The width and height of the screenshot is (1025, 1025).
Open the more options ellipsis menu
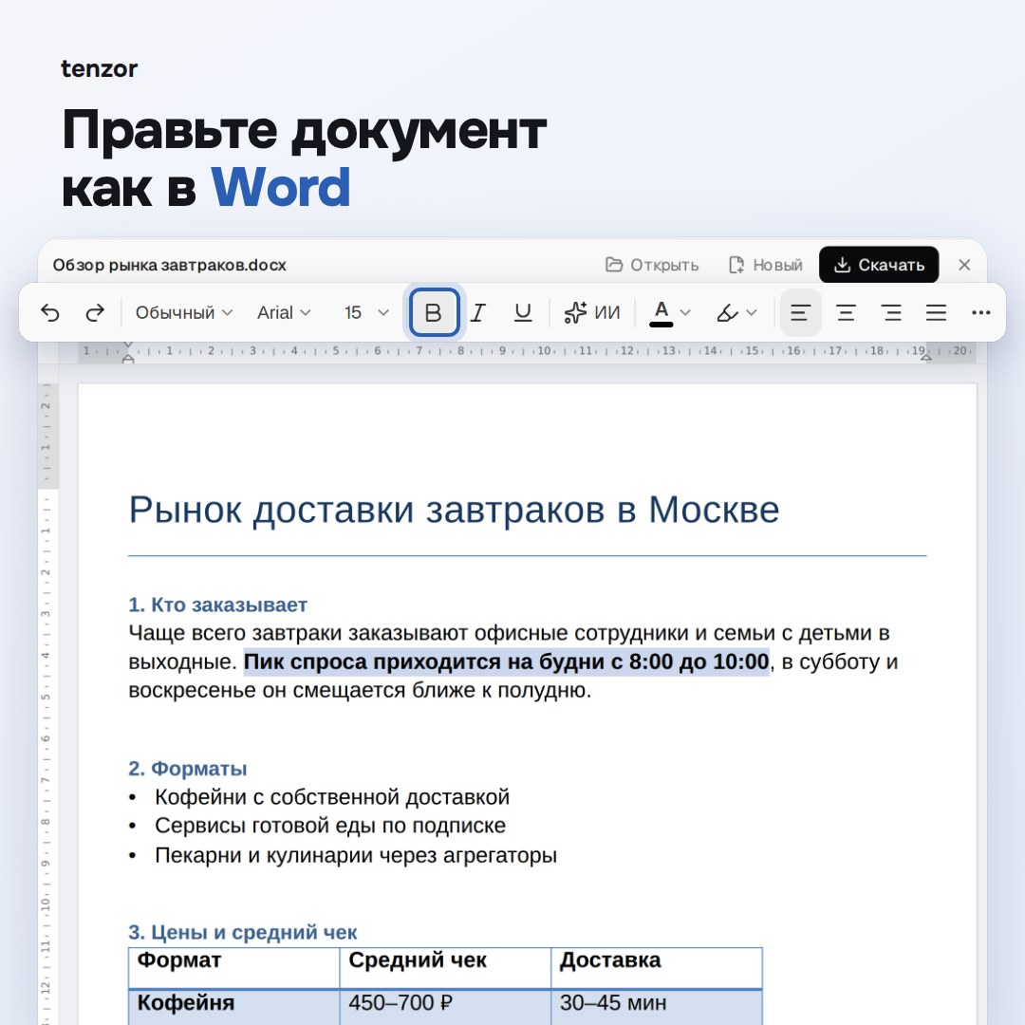pyautogui.click(x=981, y=313)
